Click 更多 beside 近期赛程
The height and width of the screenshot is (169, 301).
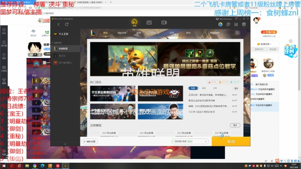(235, 125)
